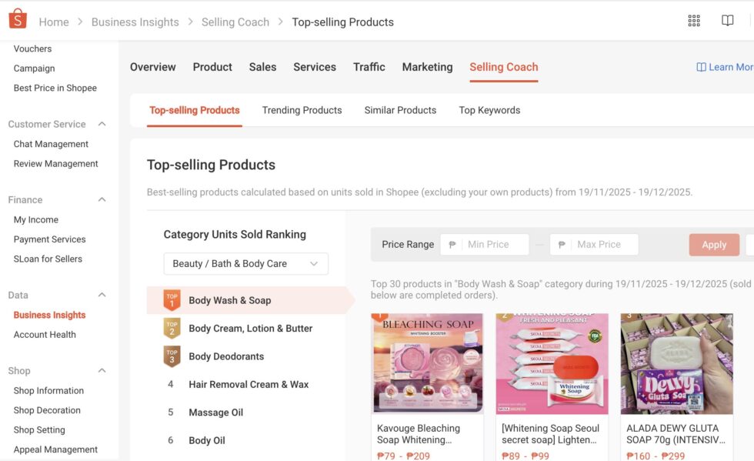Switch to Top Keywords tab
The width and height of the screenshot is (754, 461).
click(489, 110)
